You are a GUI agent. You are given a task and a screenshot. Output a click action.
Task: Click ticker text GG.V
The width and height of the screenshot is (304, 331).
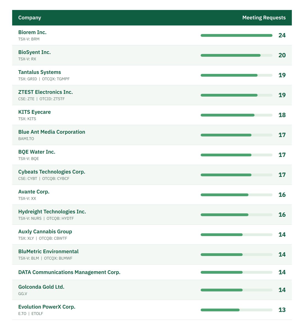(x=23, y=294)
